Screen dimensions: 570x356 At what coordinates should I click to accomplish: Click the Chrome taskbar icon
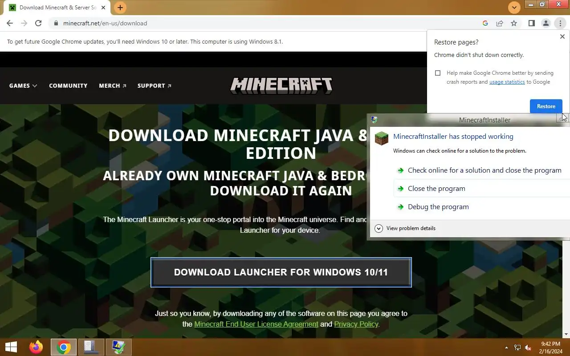(x=63, y=347)
